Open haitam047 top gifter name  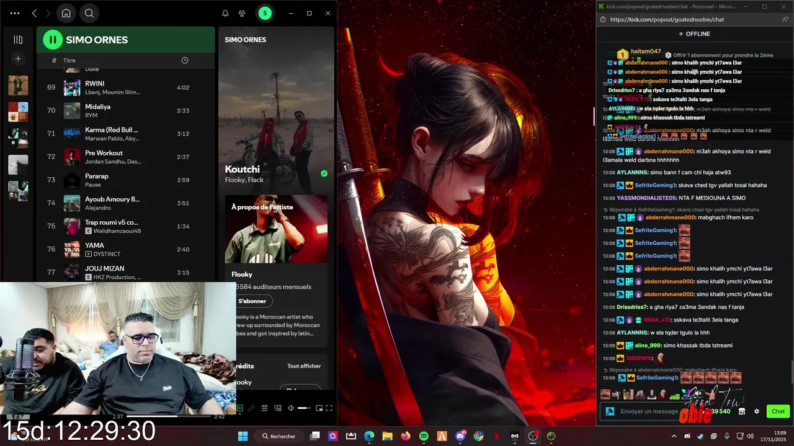click(646, 51)
